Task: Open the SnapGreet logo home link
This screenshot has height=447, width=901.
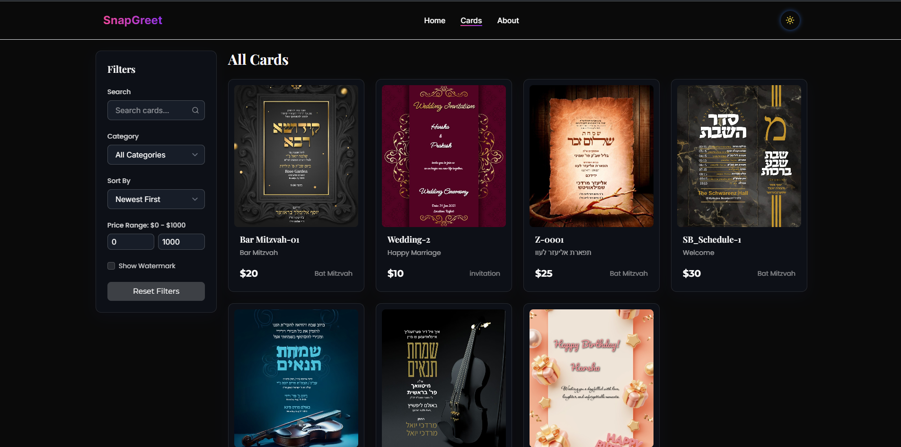Action: [x=132, y=20]
